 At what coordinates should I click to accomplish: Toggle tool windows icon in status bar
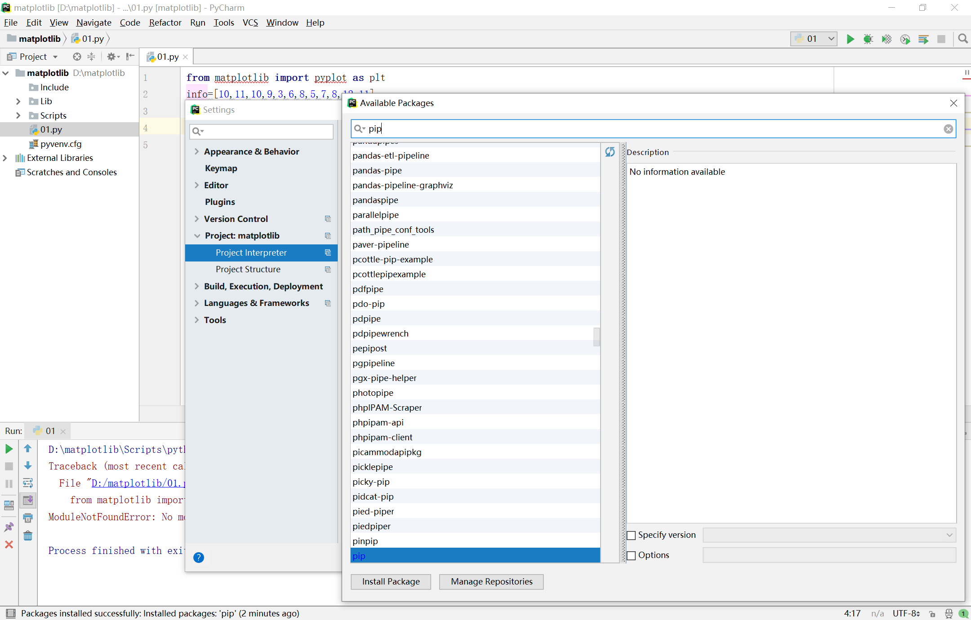click(11, 613)
